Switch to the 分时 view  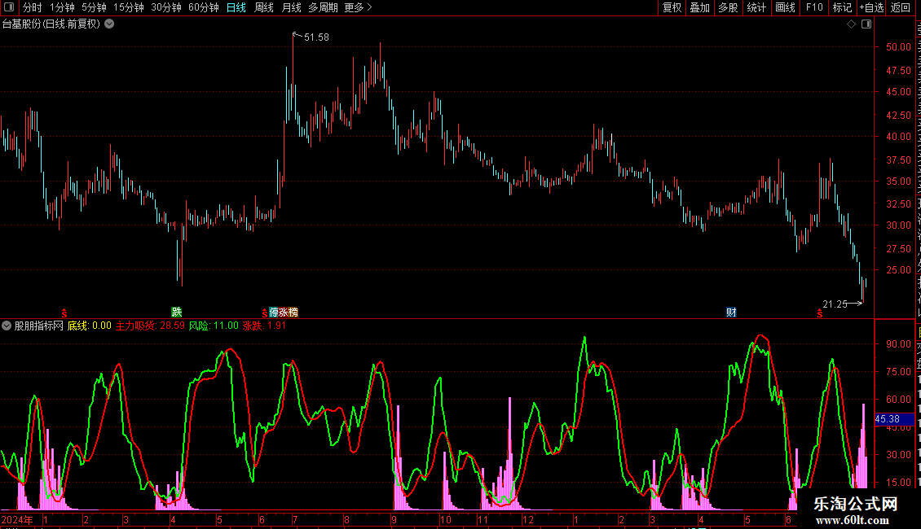tap(33, 7)
